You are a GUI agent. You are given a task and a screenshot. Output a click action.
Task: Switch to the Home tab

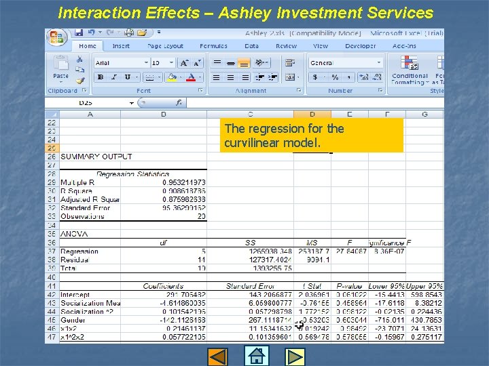(88, 46)
